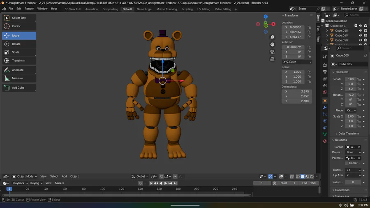This screenshot has width=370, height=208.
Task: Activate the Annotate tool
Action: click(x=19, y=70)
